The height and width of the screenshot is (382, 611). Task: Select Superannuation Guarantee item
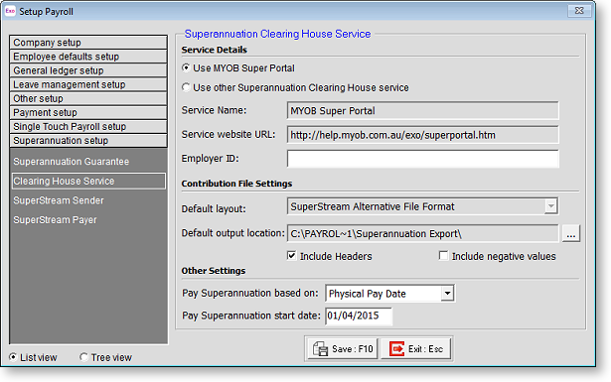[71, 162]
